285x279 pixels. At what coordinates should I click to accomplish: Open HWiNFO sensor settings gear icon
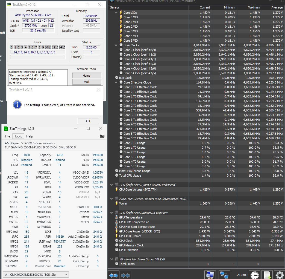[x=279, y=275]
